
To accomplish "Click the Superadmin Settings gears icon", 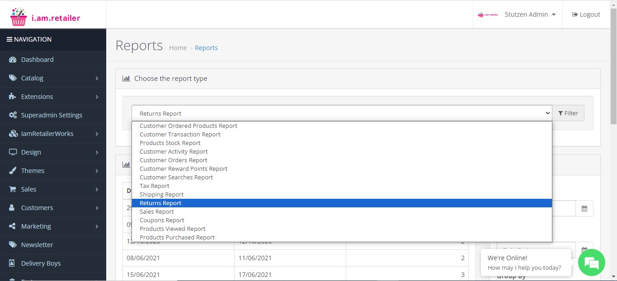I will (x=13, y=115).
